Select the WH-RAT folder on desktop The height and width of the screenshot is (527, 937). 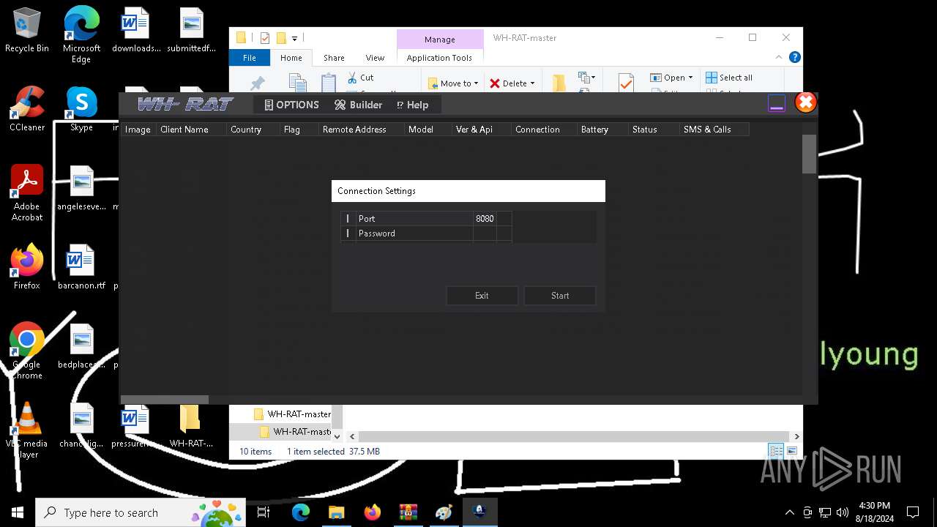click(x=191, y=425)
